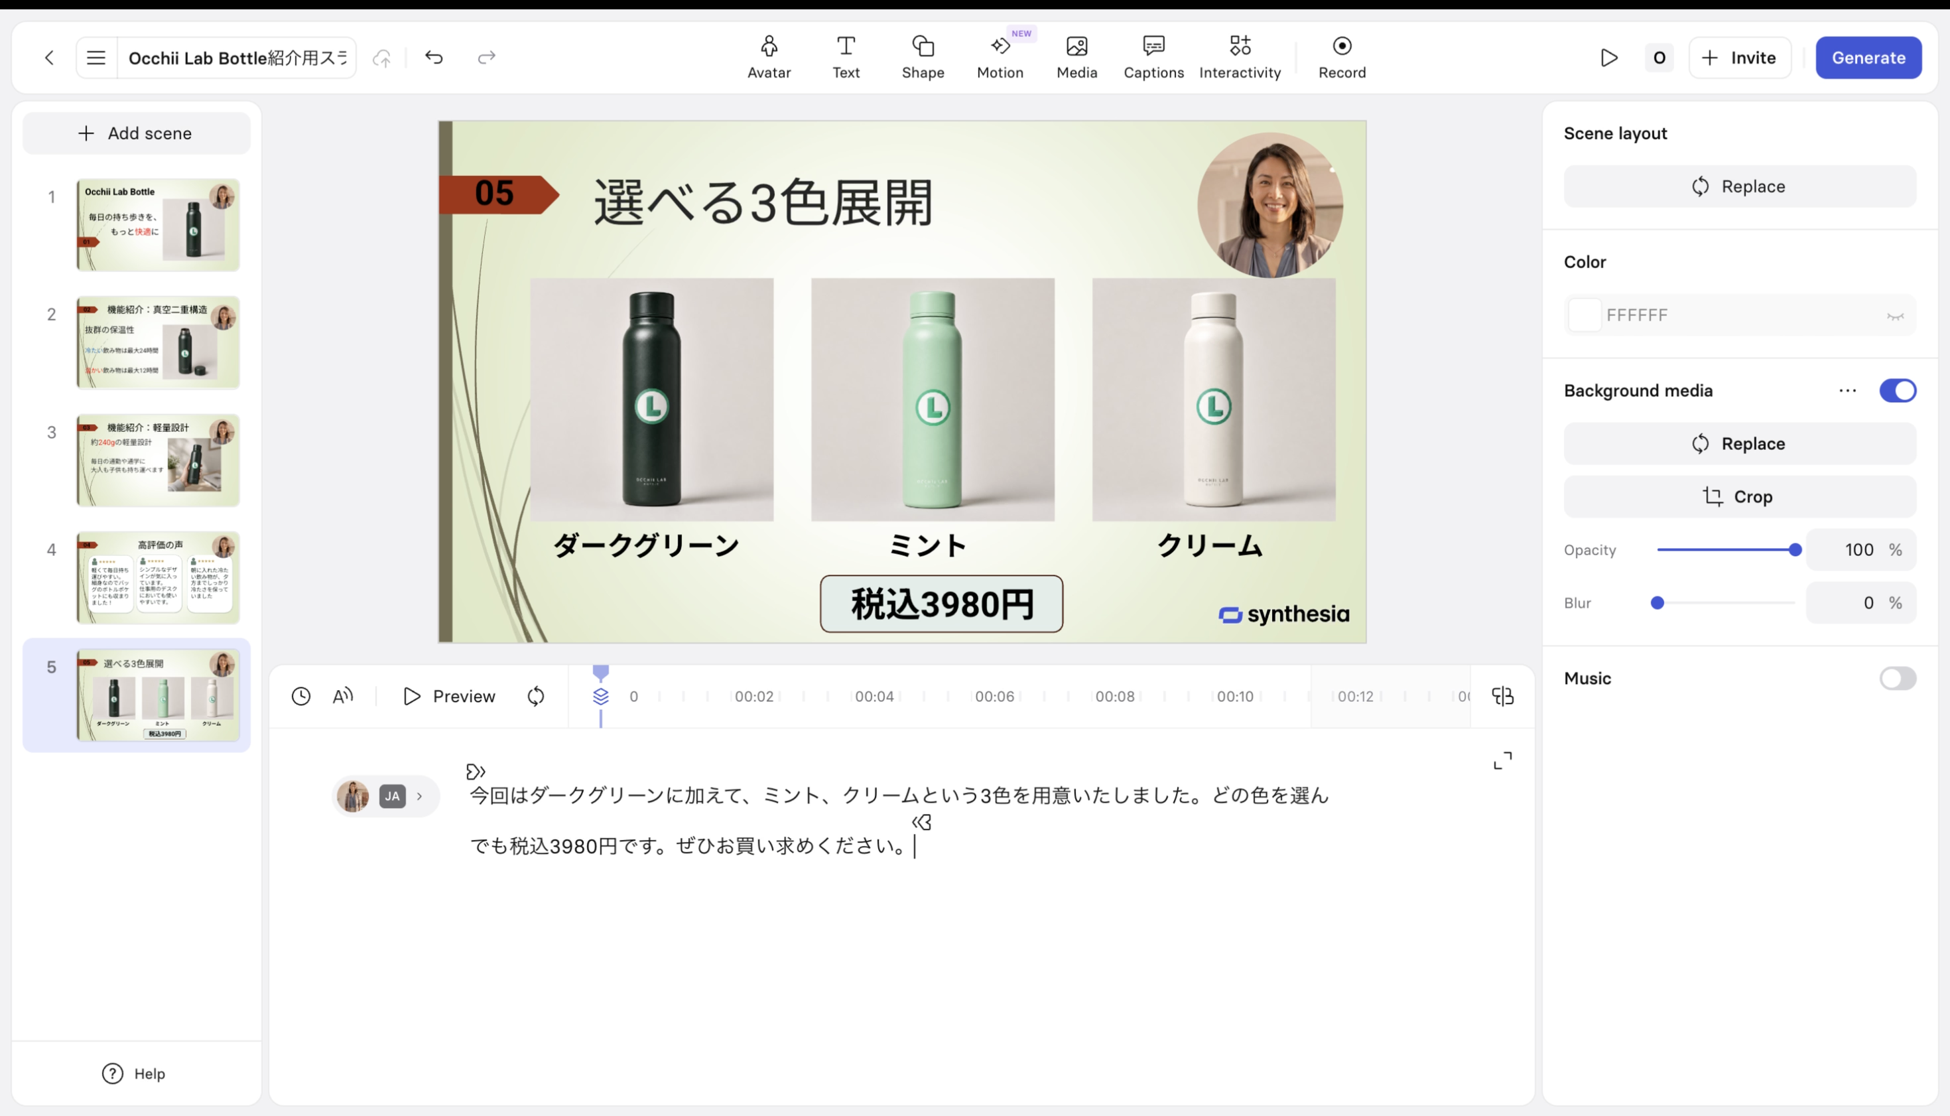Open the Interactivity tool
1950x1116 pixels.
coord(1240,58)
